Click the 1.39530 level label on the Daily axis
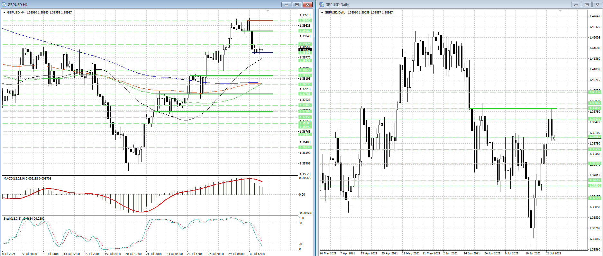The width and height of the screenshot is (603, 256). click(595, 119)
